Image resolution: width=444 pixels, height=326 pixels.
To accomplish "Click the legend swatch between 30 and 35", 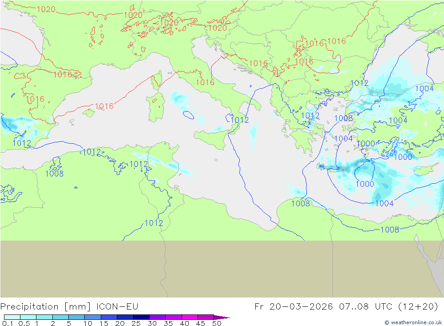I will (x=158, y=317).
